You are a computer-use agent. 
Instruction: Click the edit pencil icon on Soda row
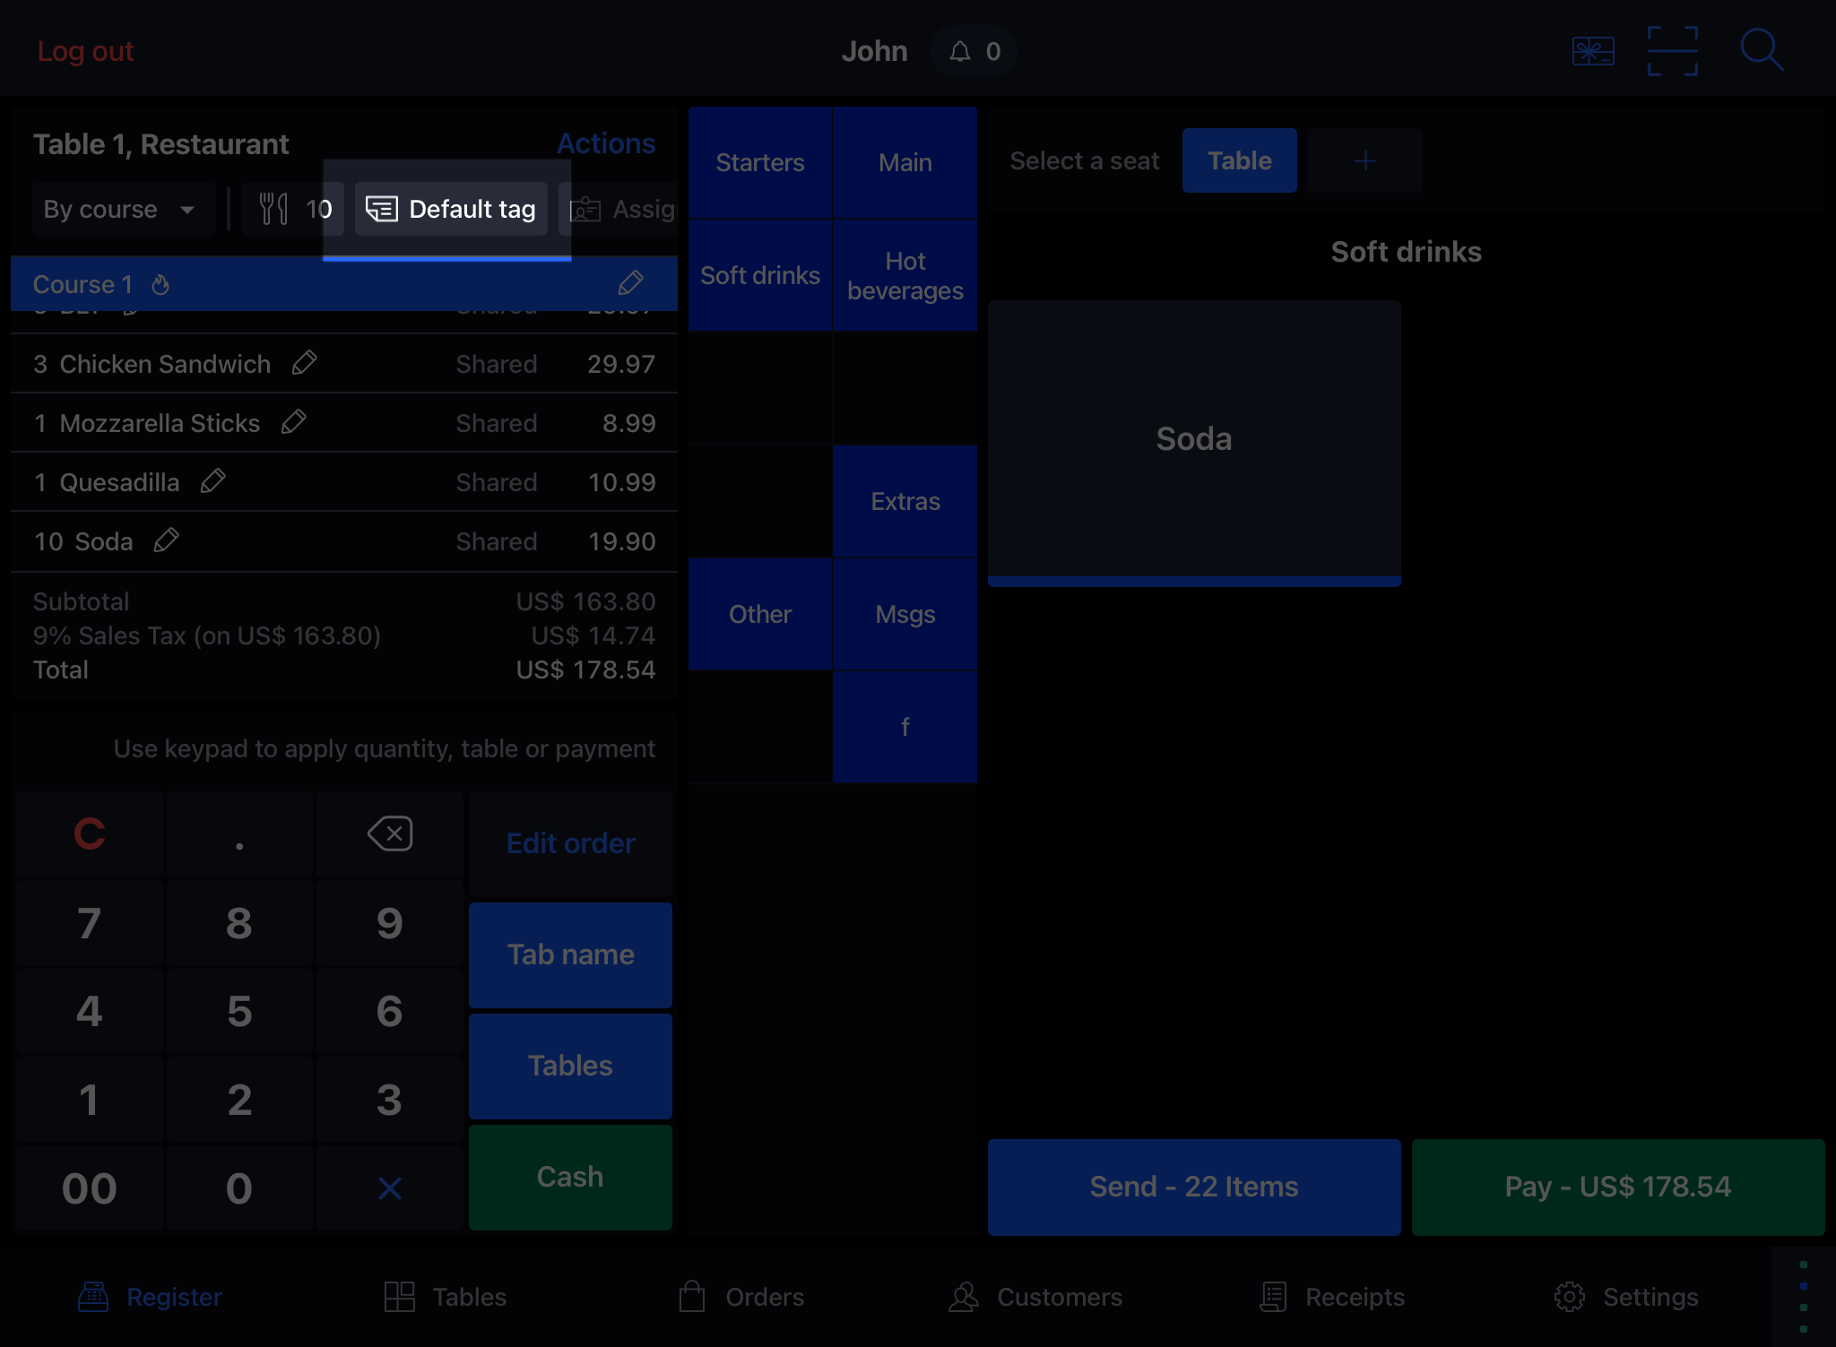[165, 541]
